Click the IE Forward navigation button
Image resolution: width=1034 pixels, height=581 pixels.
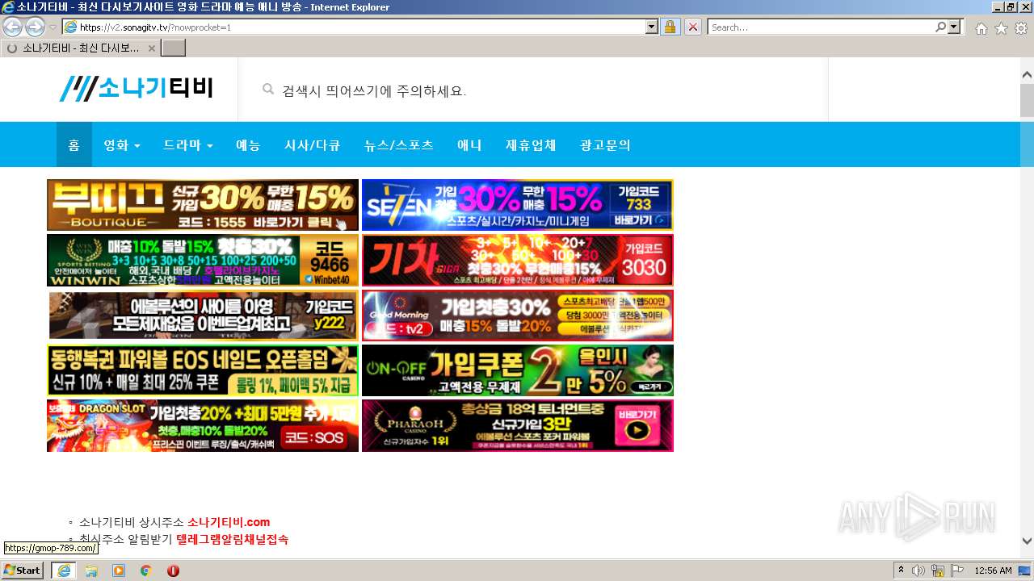click(35, 27)
